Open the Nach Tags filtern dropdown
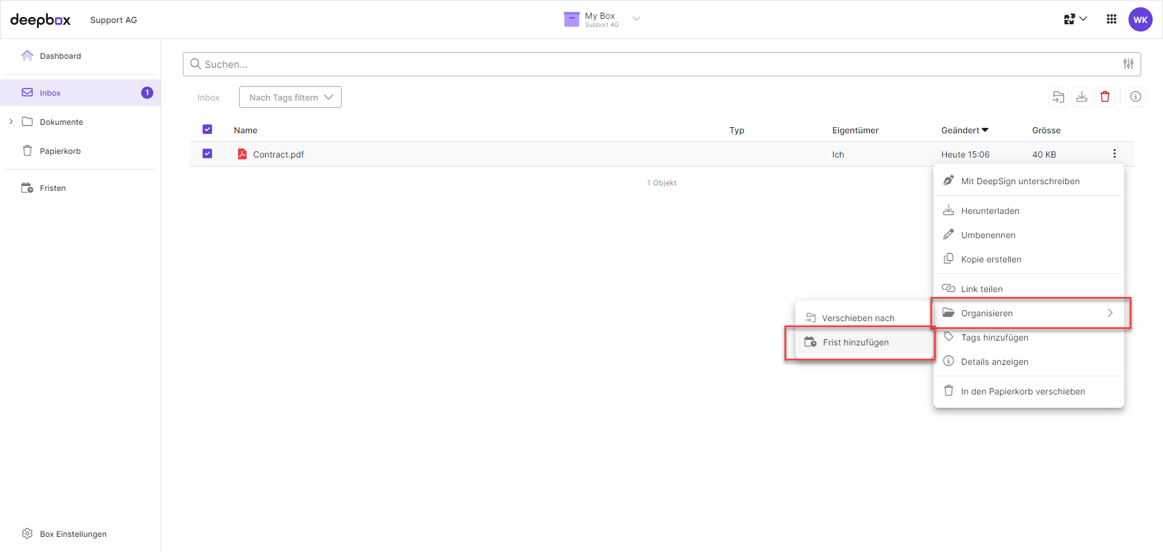Screen dimensions: 1163x552 click(x=290, y=97)
